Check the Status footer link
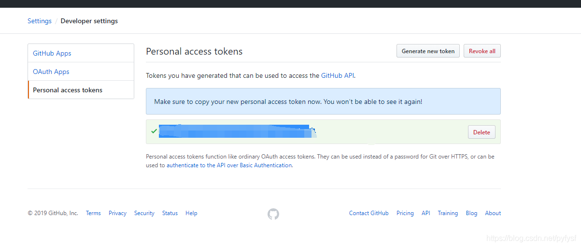581x247 pixels. point(170,213)
